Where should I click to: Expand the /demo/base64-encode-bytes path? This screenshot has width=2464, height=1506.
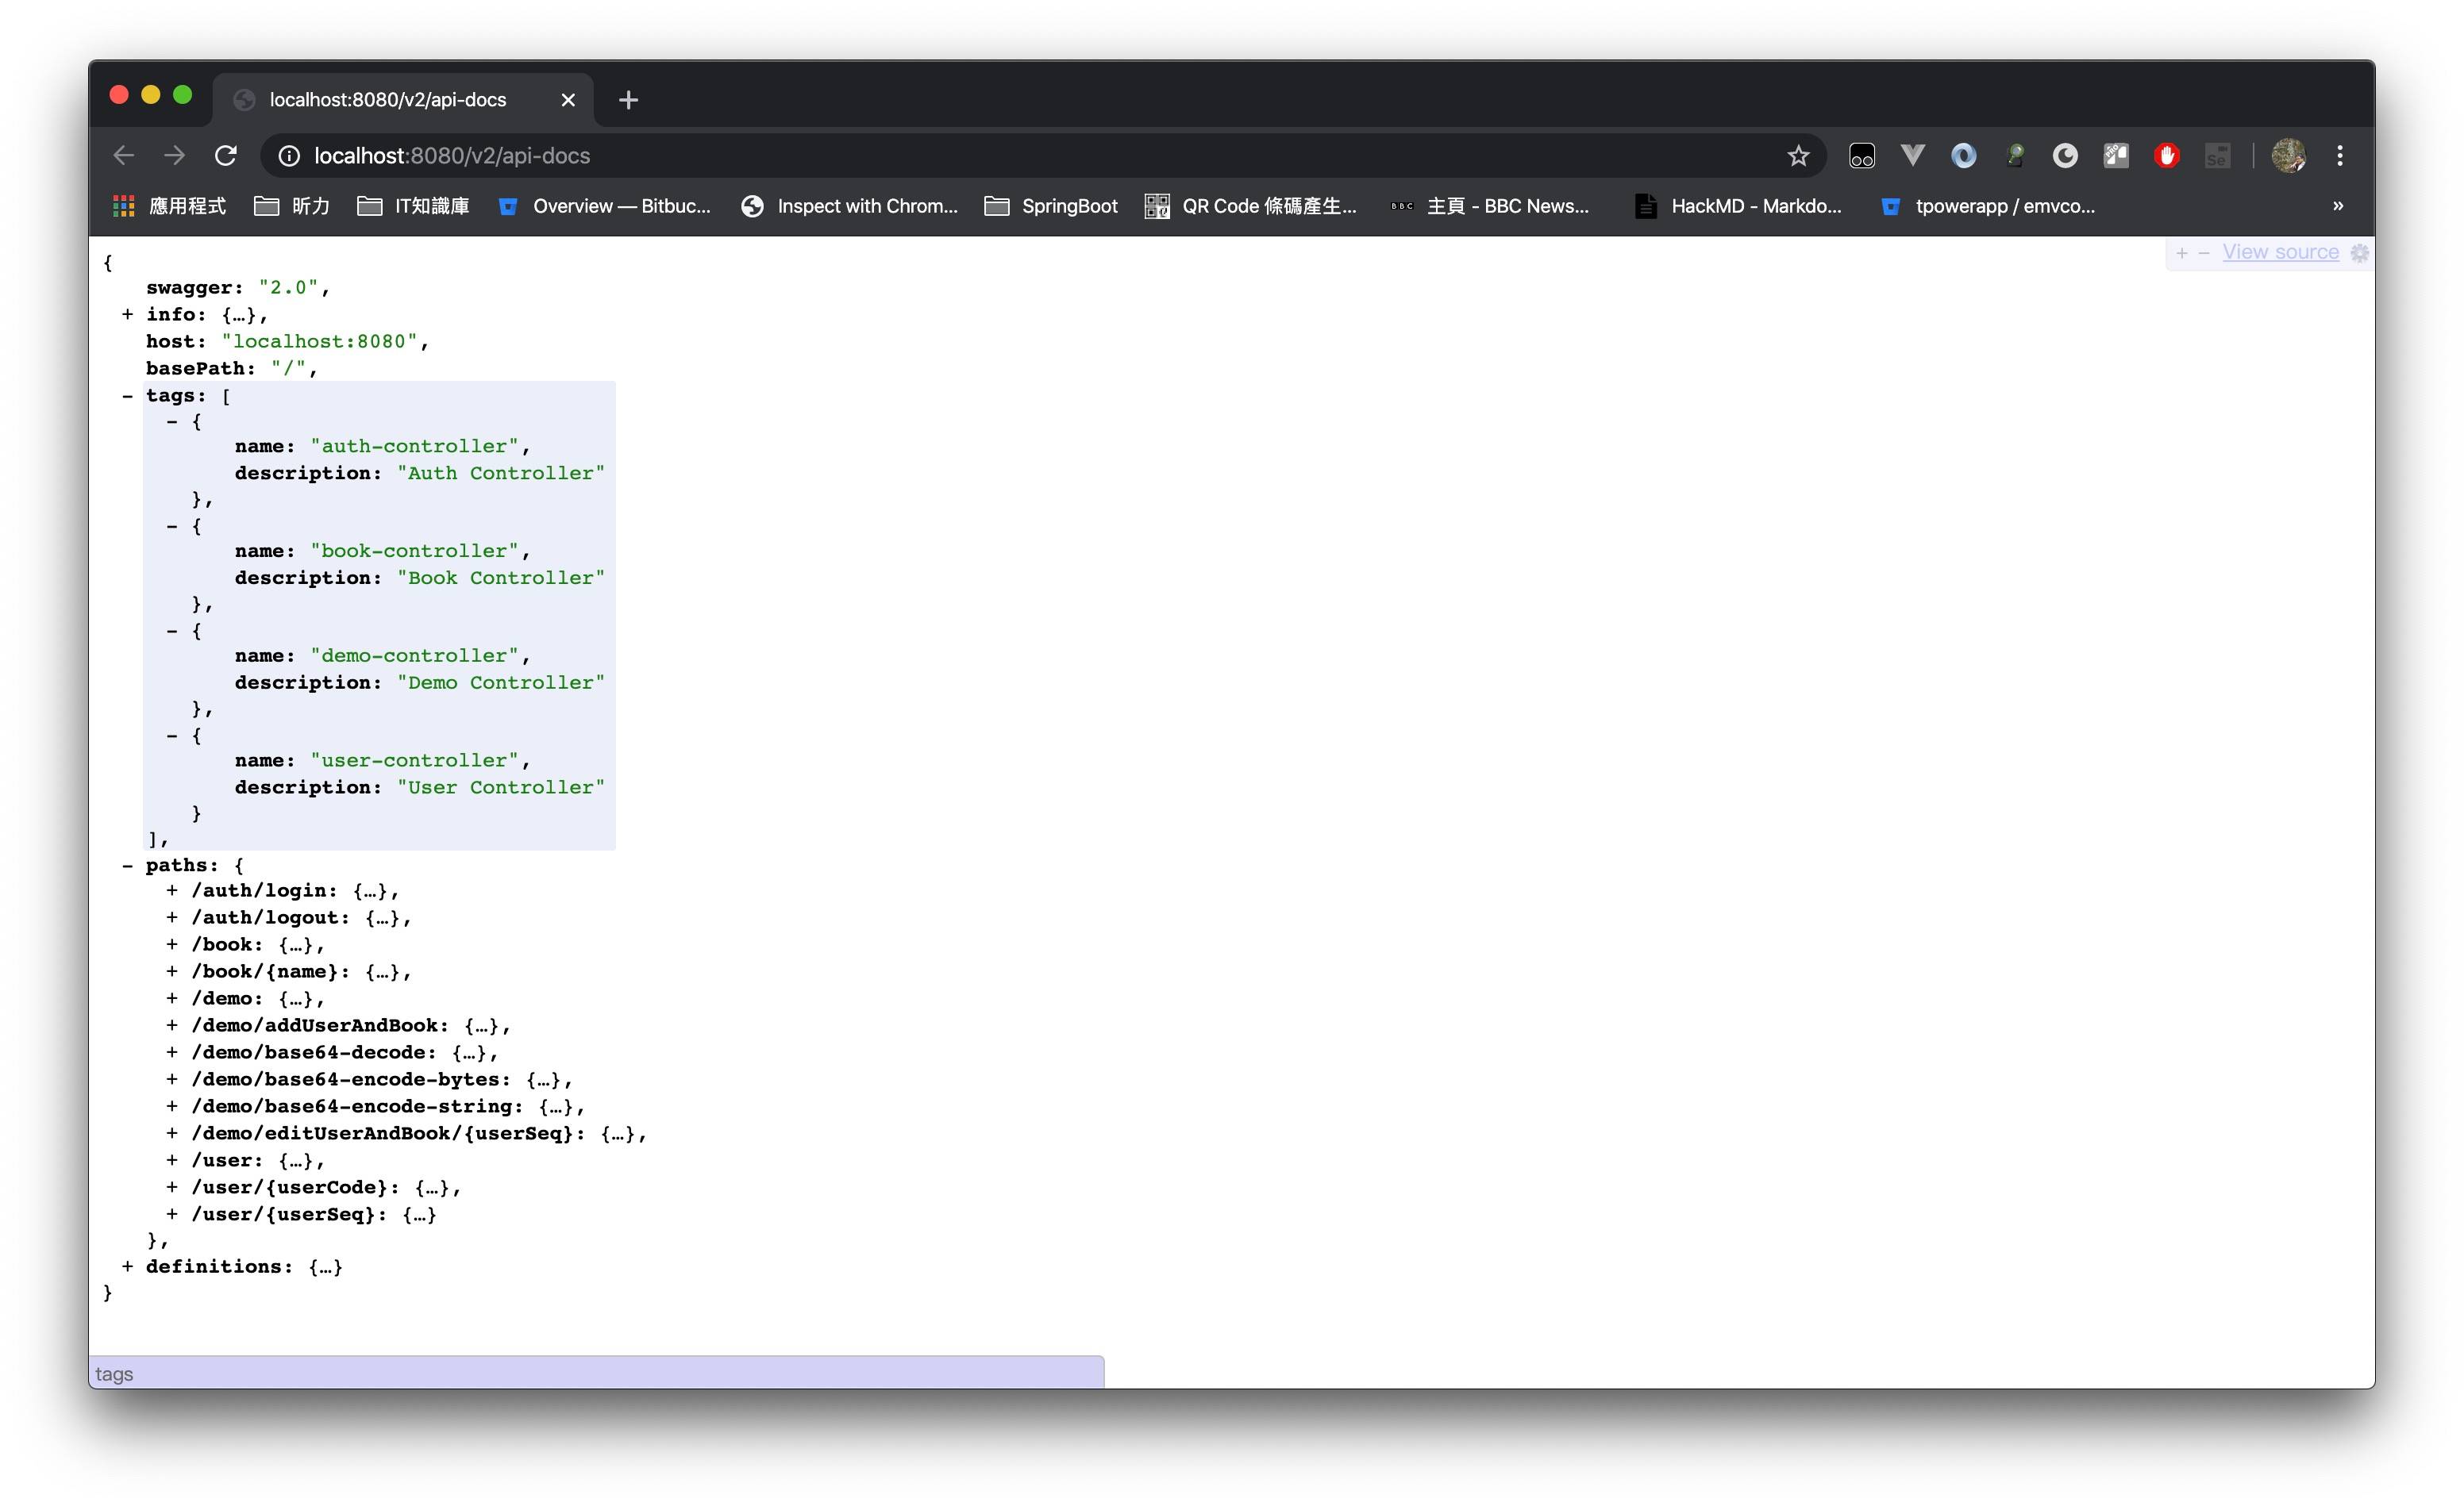coord(172,1079)
